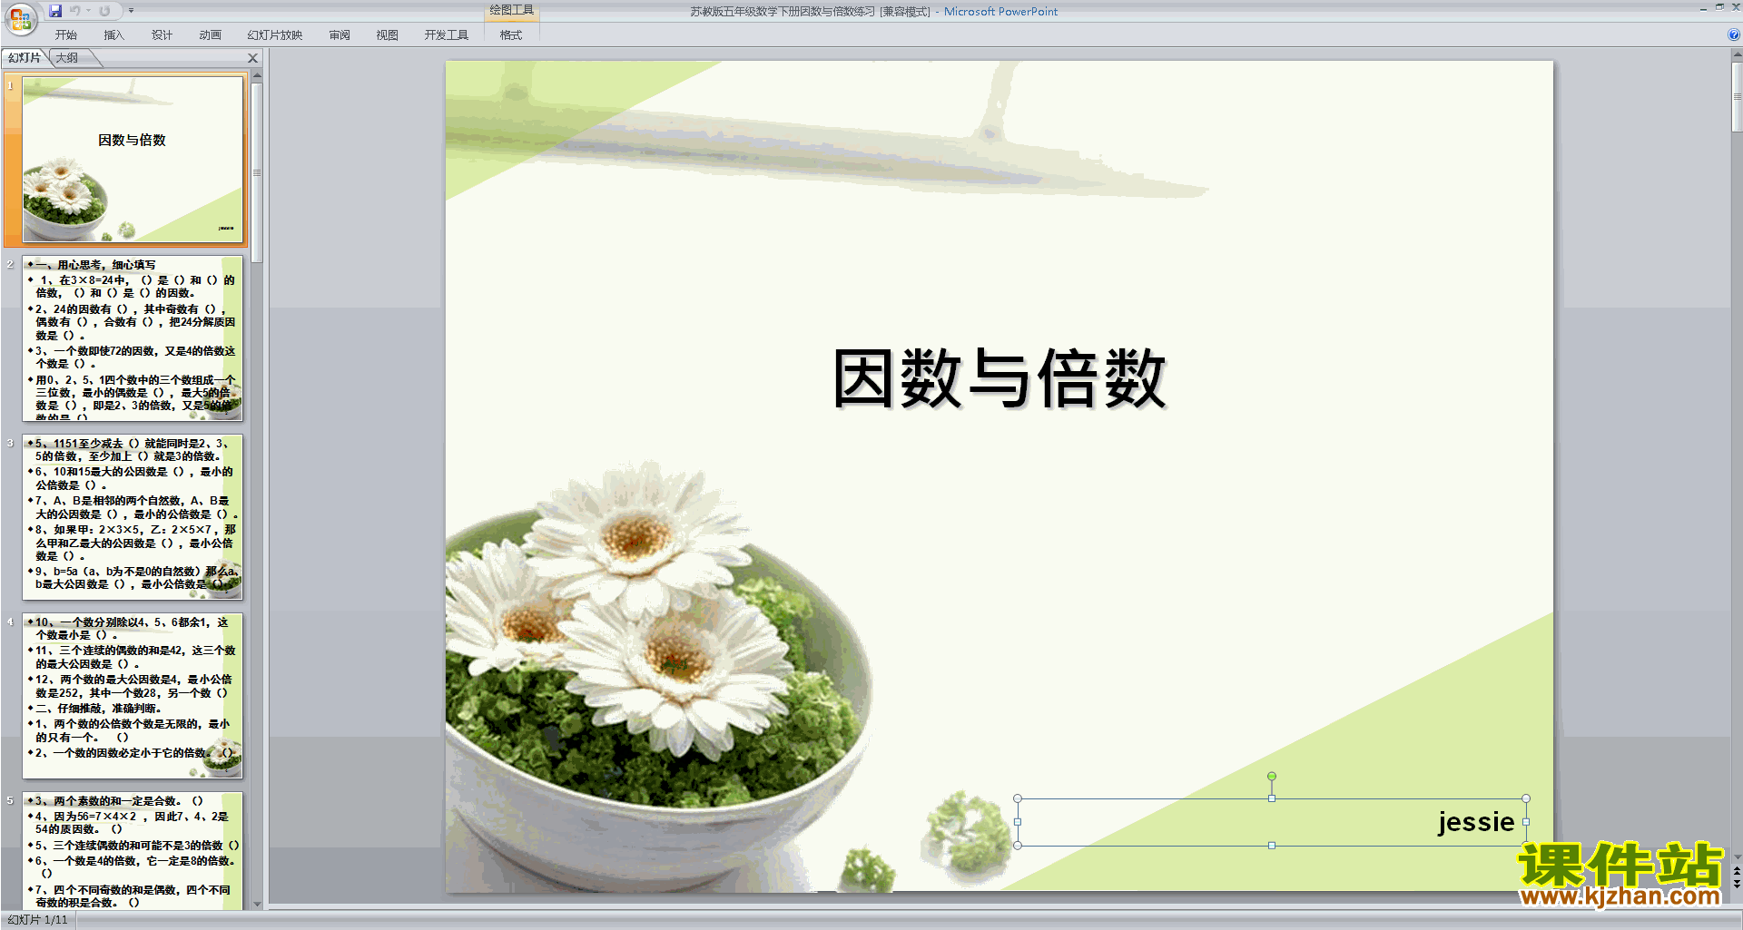The height and width of the screenshot is (930, 1743).
Task: Select the 视图 ribbon tab
Action: 388,35
